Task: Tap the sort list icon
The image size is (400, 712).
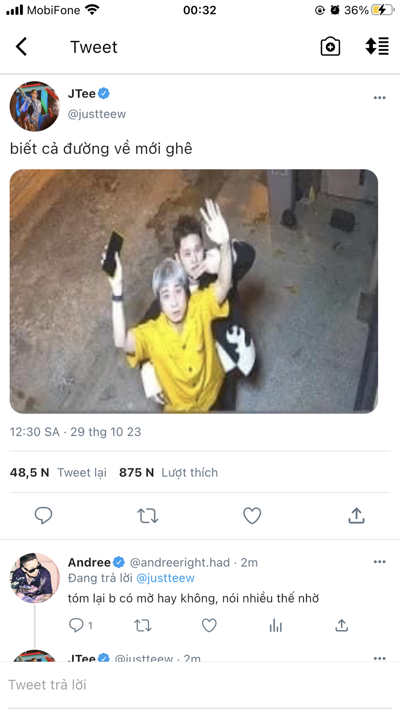Action: click(377, 47)
